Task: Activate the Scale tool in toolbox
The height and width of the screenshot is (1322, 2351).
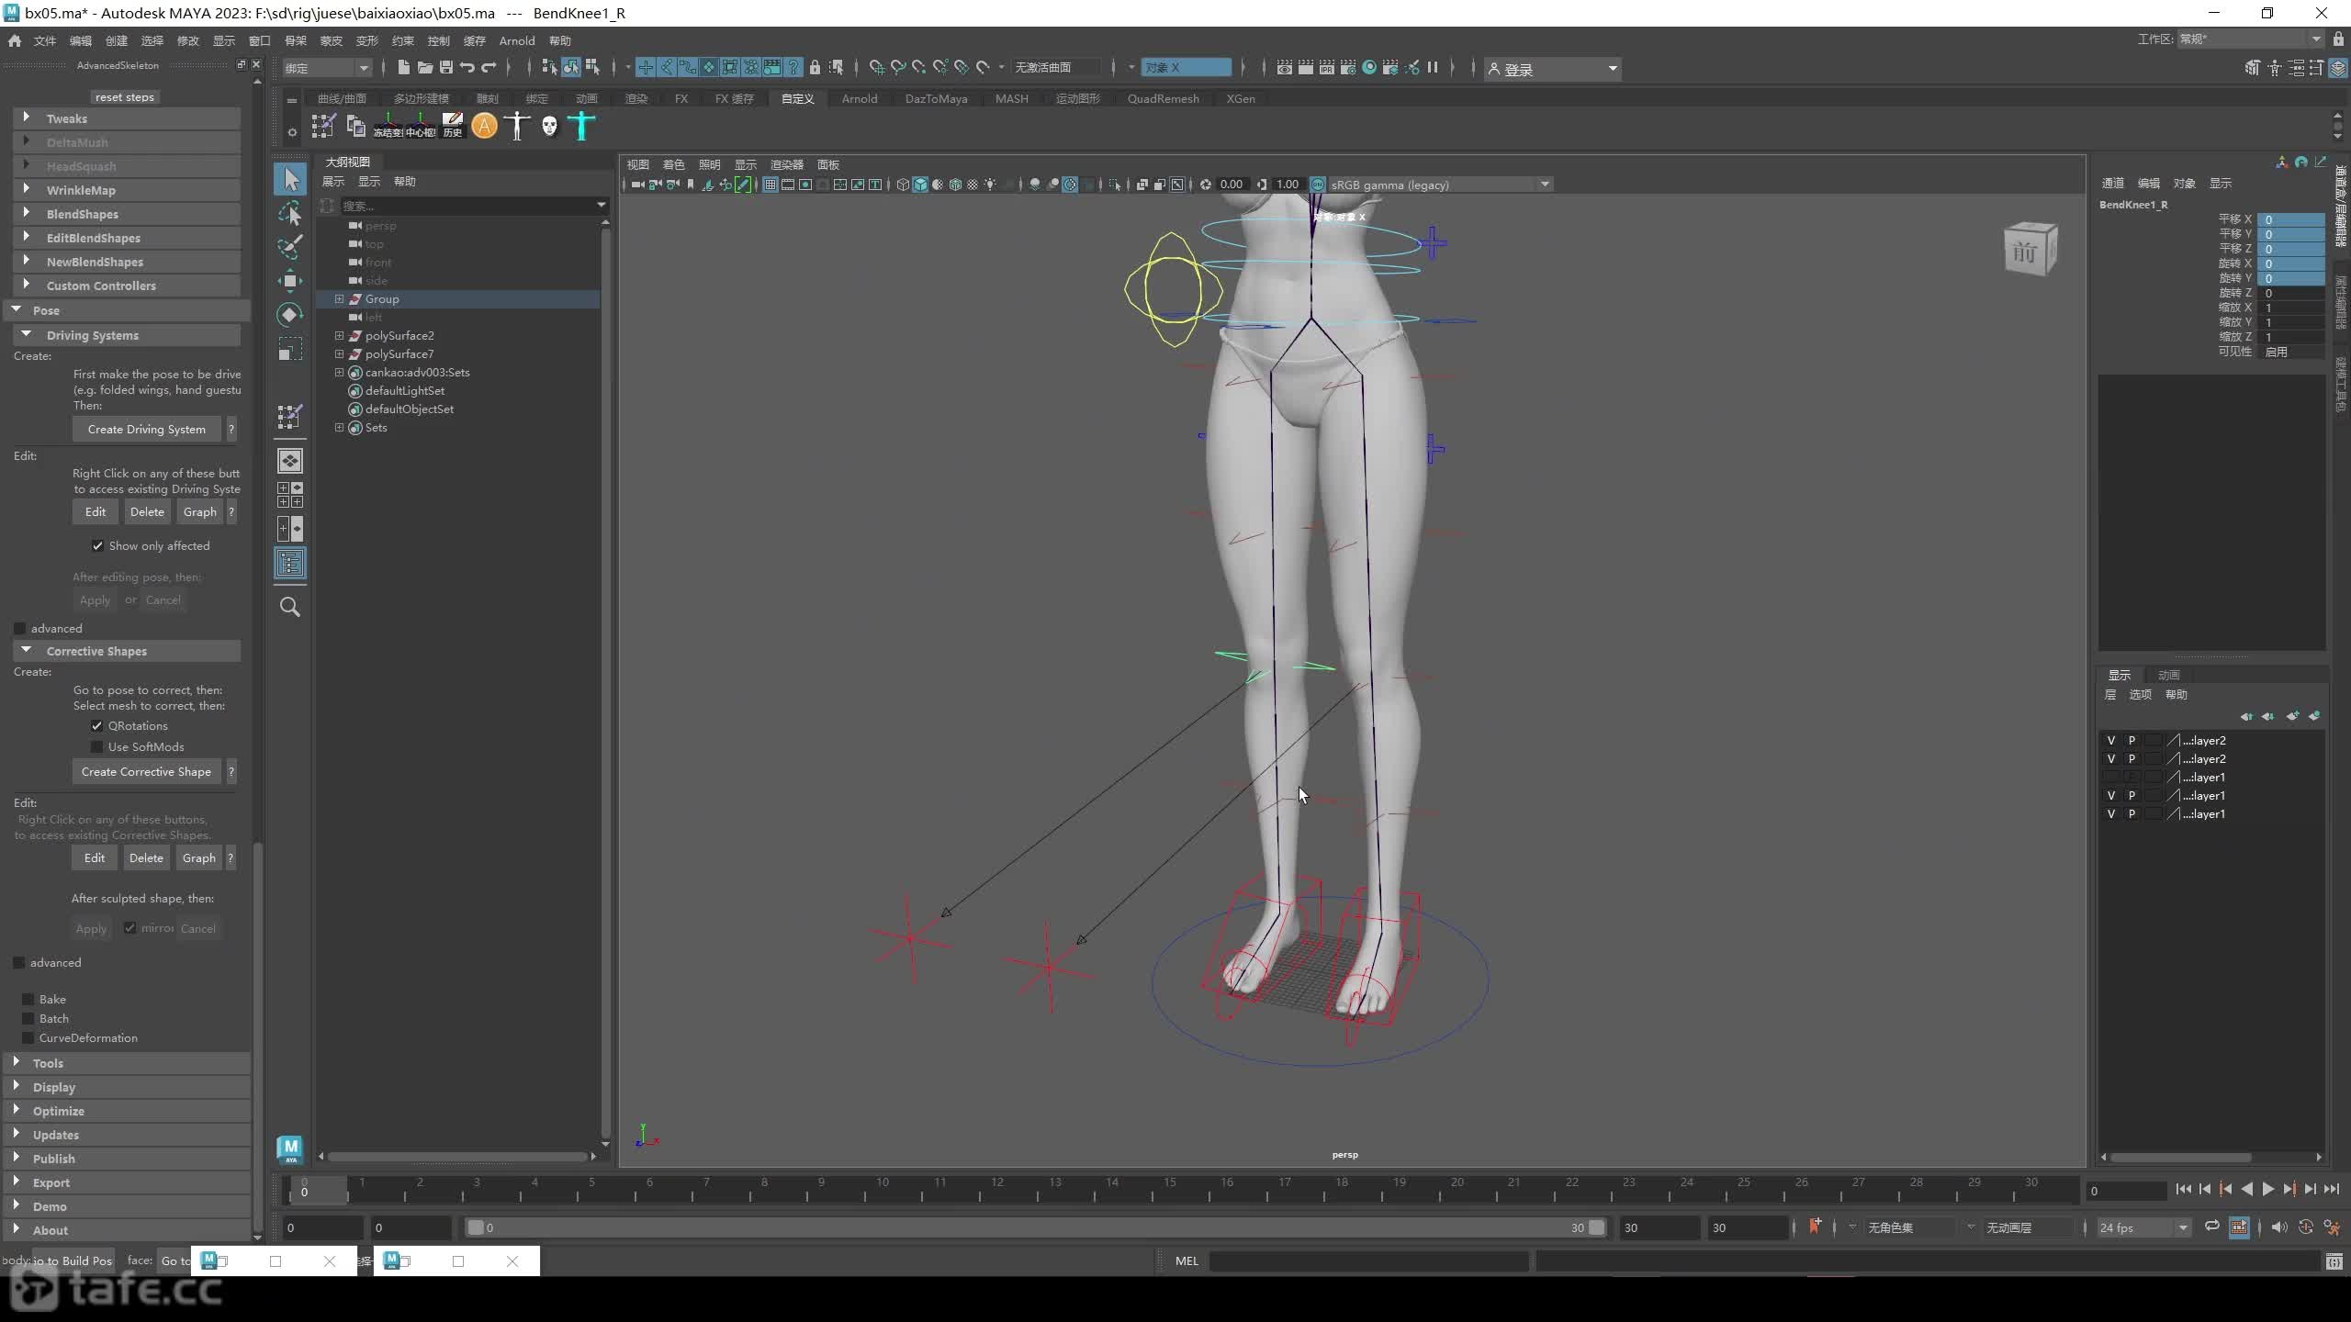Action: point(290,350)
